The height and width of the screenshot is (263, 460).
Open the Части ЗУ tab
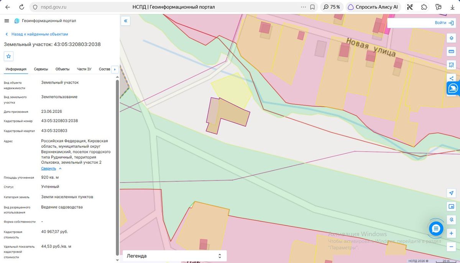(84, 69)
